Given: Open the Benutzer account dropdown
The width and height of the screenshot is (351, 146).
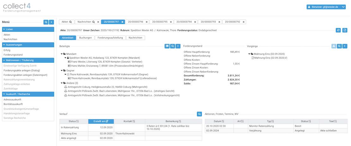Looking at the screenshot, I should (326, 7).
